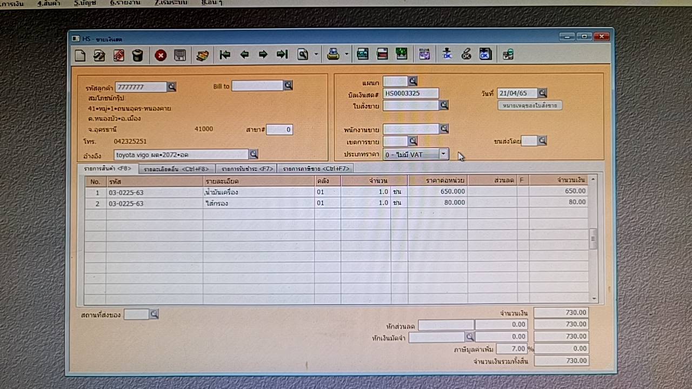Click the last toolbar computer icon

[508, 55]
